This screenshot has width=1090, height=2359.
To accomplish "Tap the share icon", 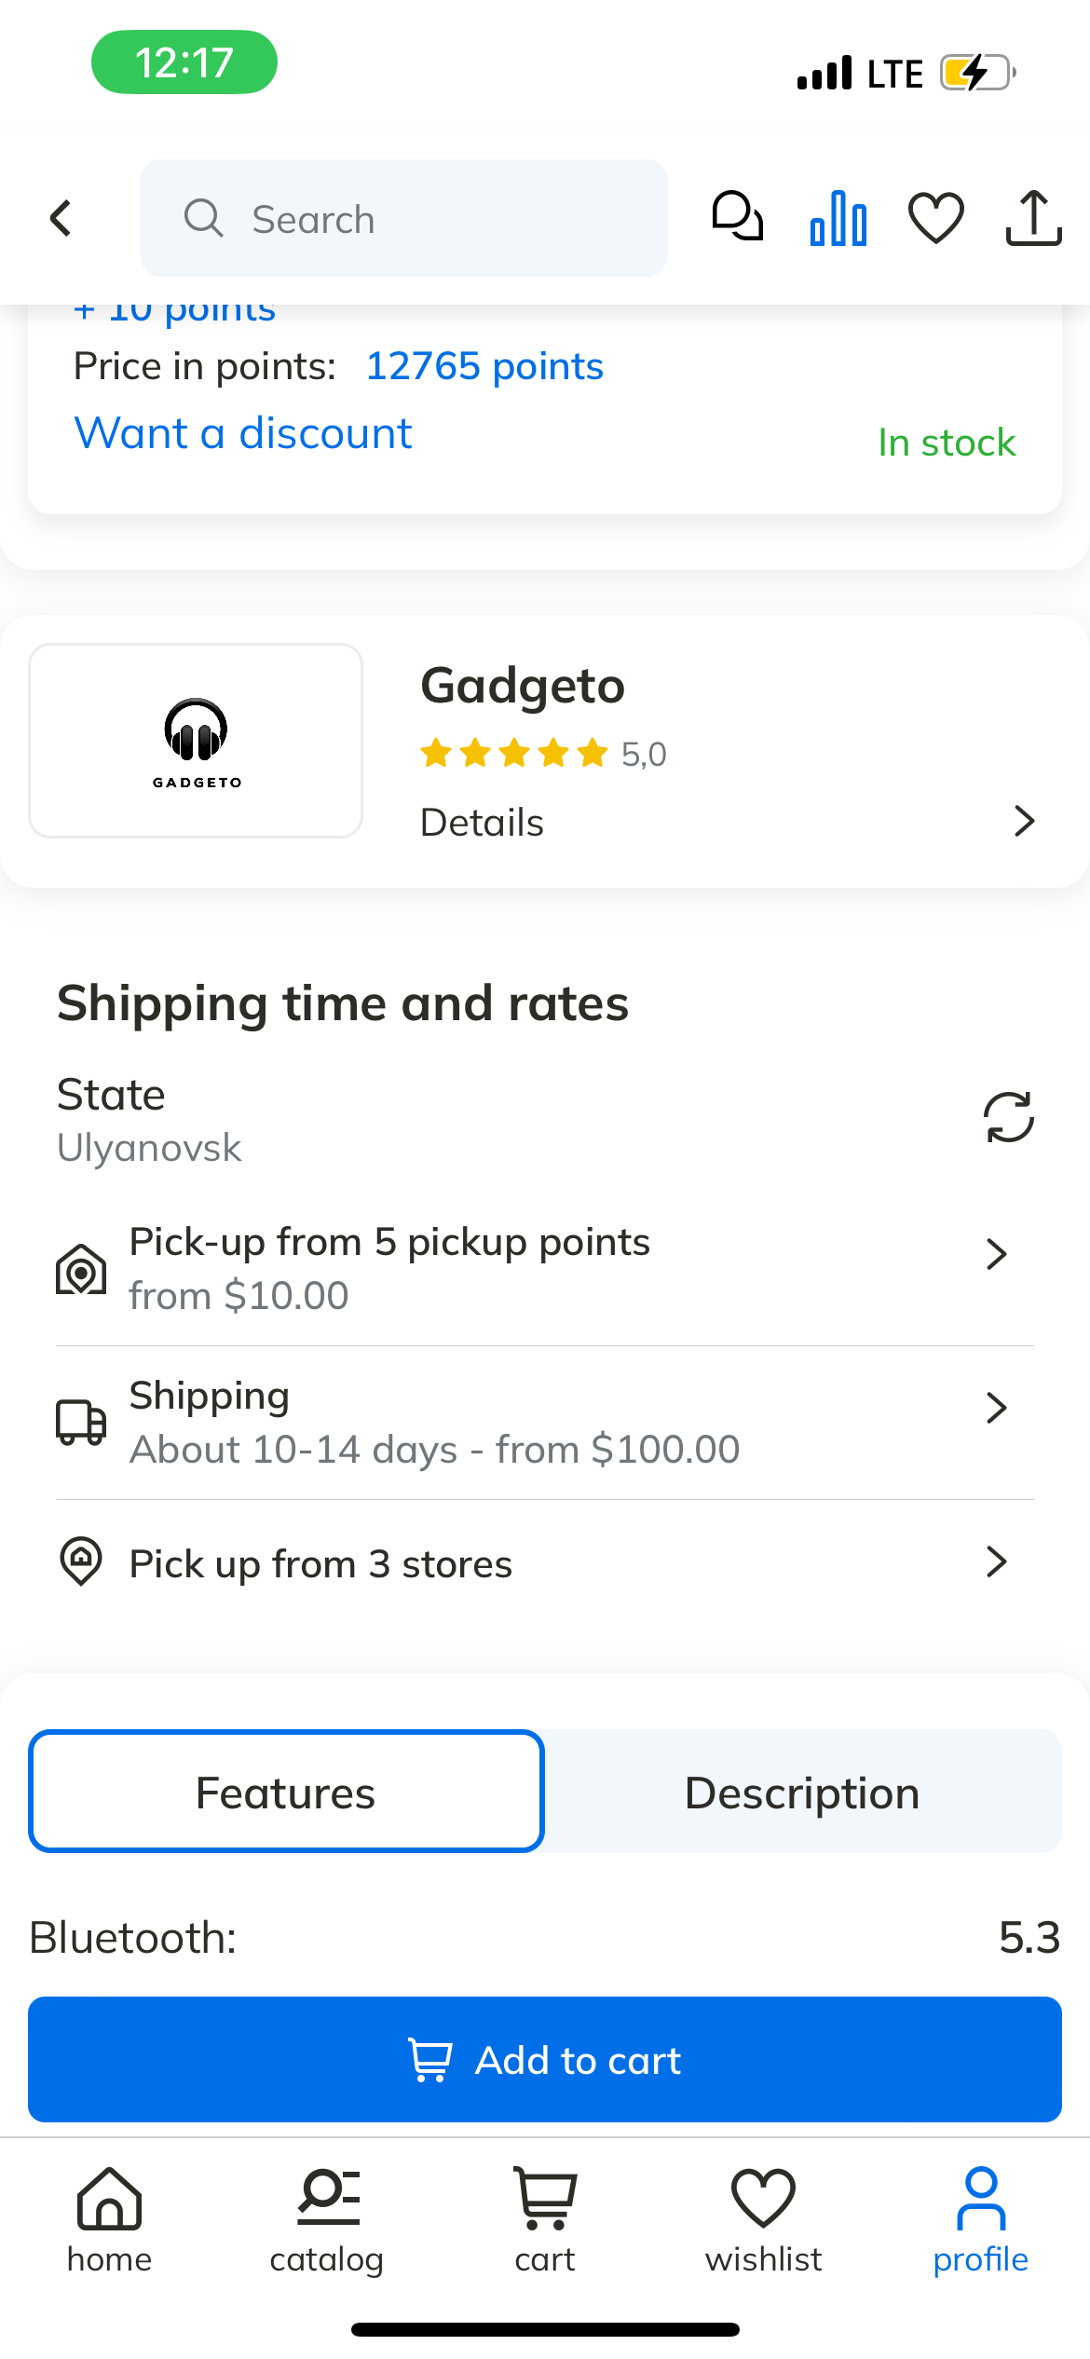I will [1033, 219].
